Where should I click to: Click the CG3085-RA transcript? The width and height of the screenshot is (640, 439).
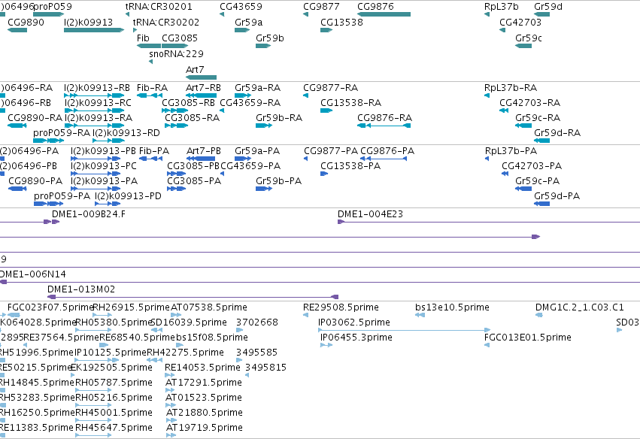(176, 126)
